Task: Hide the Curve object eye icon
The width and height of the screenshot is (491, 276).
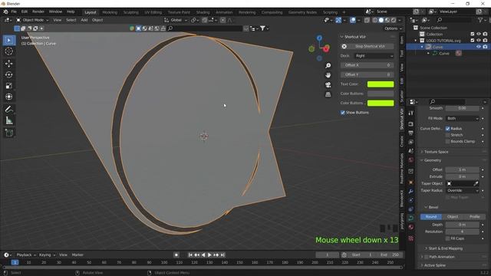Action: coord(479,47)
